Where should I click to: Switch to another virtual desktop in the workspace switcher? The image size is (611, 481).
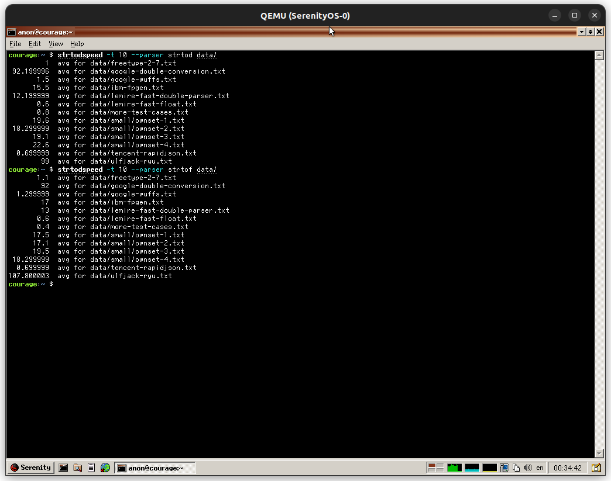point(438,468)
